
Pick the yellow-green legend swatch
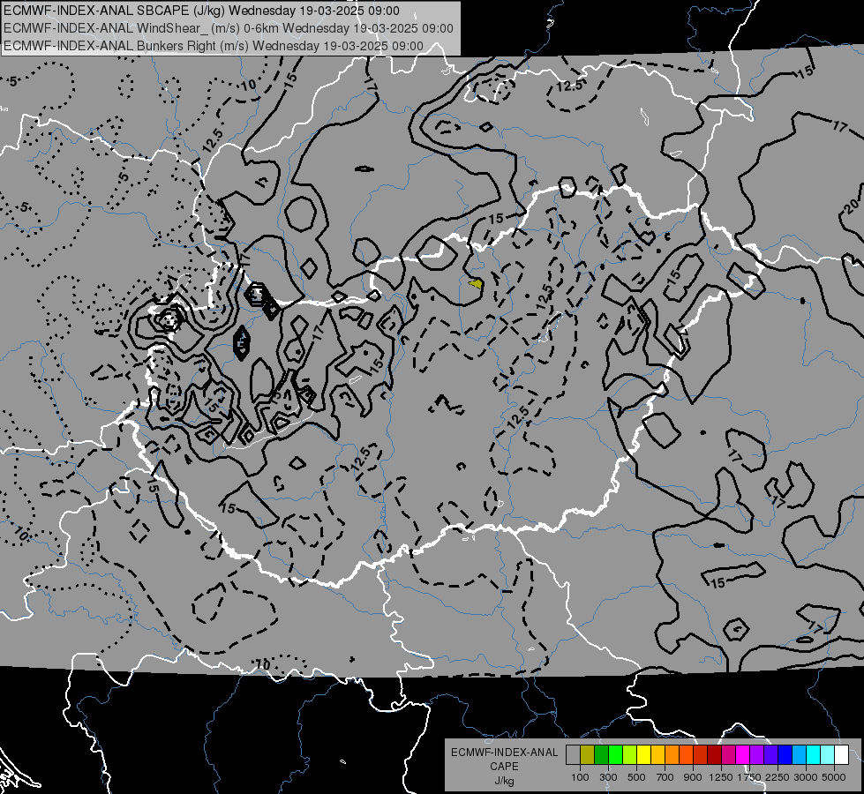click(x=629, y=755)
